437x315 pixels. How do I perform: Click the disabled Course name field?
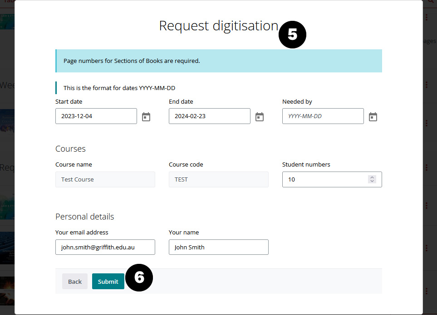[105, 180]
